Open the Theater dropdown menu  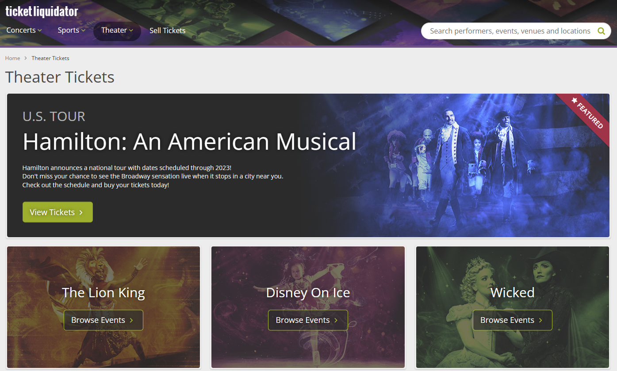coord(117,31)
